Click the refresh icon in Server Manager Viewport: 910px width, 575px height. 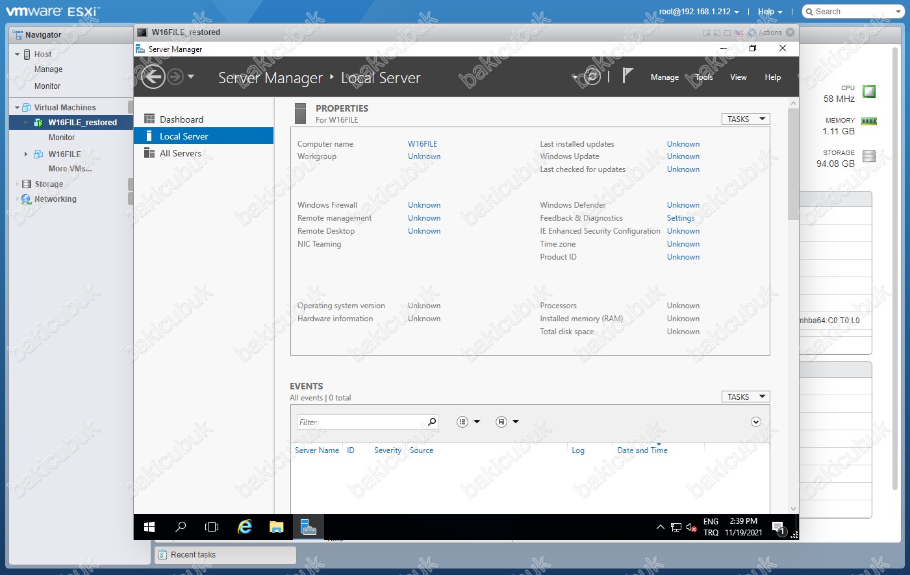pos(592,77)
